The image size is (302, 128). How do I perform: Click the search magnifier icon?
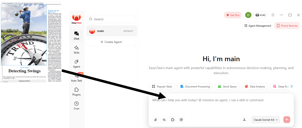click(x=91, y=19)
